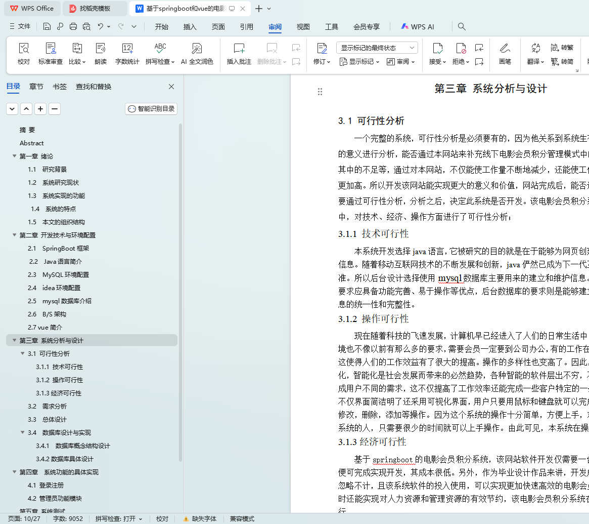The image size is (589, 524).
Task: Open 标准审查 standards review tool
Action: pos(51,54)
